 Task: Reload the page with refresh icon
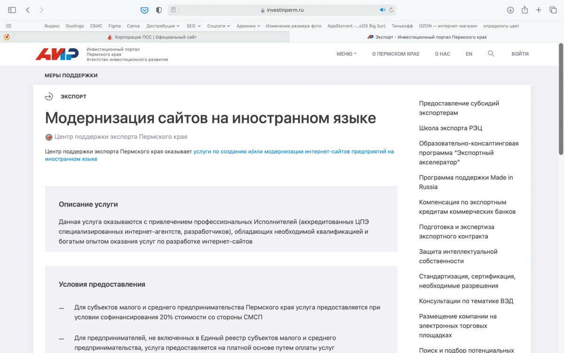pos(391,10)
